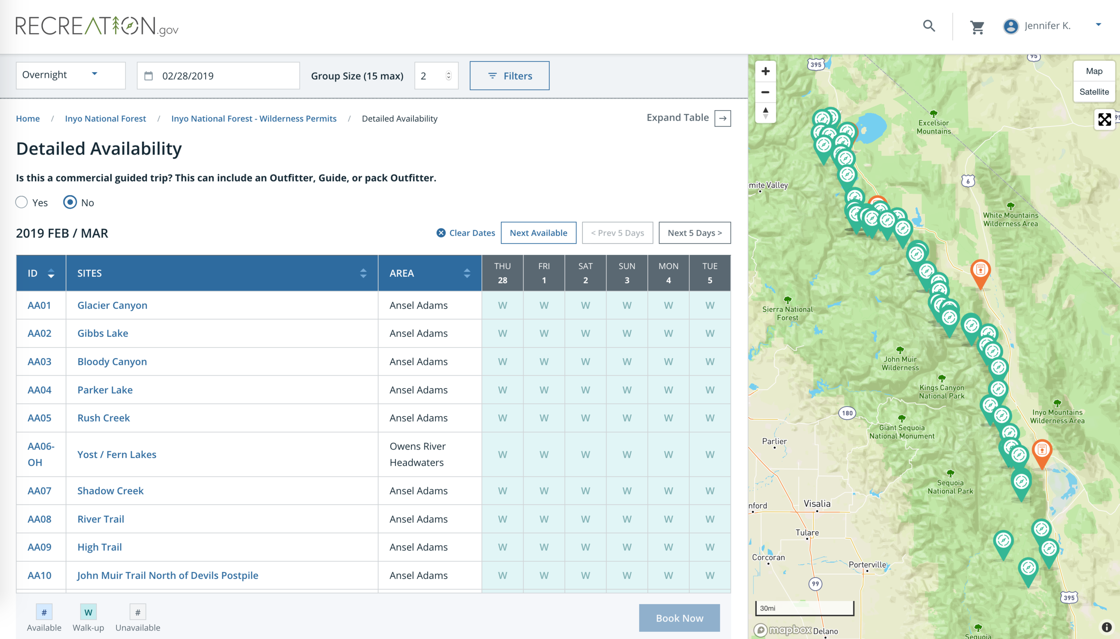This screenshot has width=1120, height=639.
Task: Open River Trail site link
Action: pyautogui.click(x=100, y=519)
